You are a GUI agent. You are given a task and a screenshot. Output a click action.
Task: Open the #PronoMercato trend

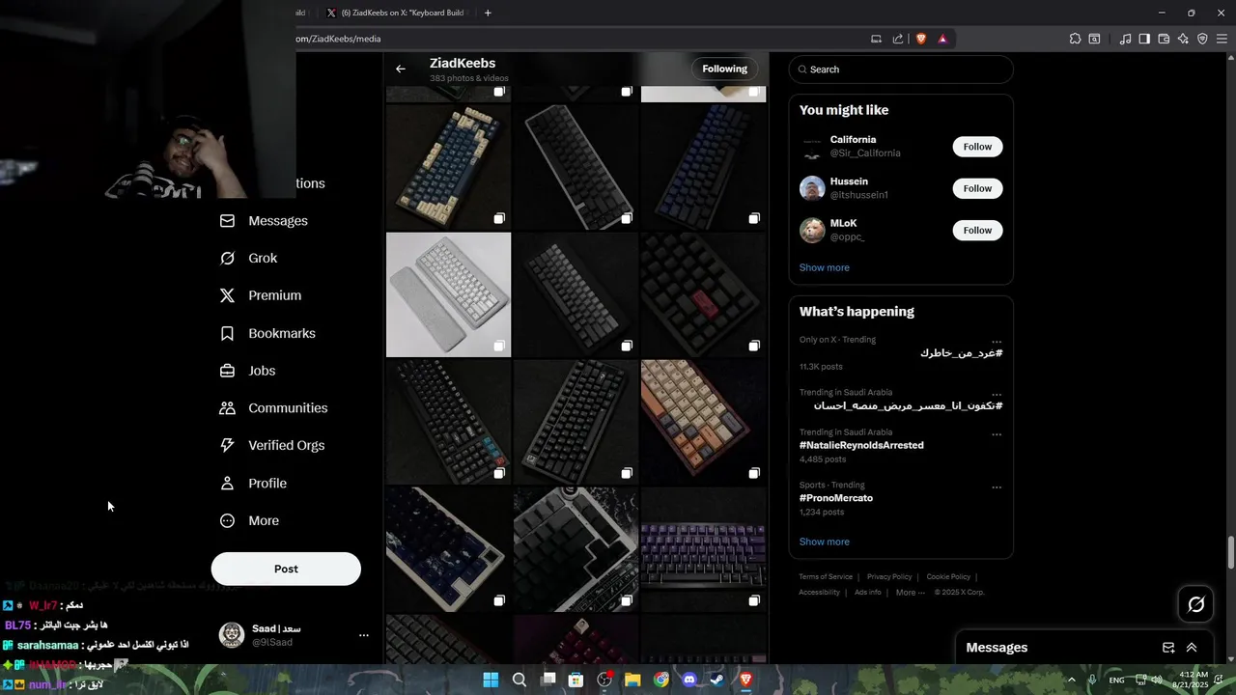click(x=836, y=498)
